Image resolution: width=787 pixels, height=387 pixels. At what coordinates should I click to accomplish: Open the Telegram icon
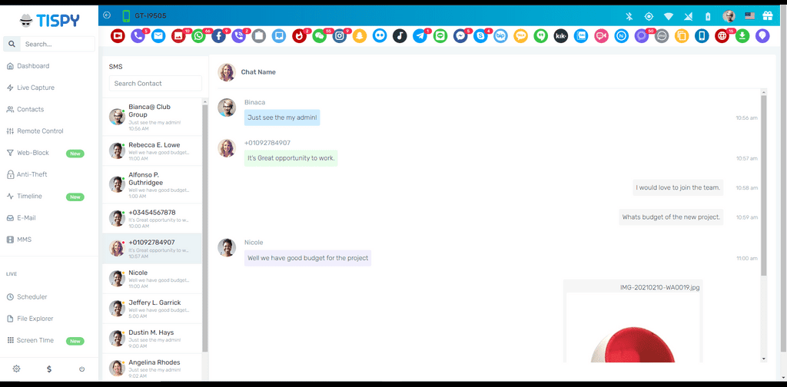(x=420, y=35)
